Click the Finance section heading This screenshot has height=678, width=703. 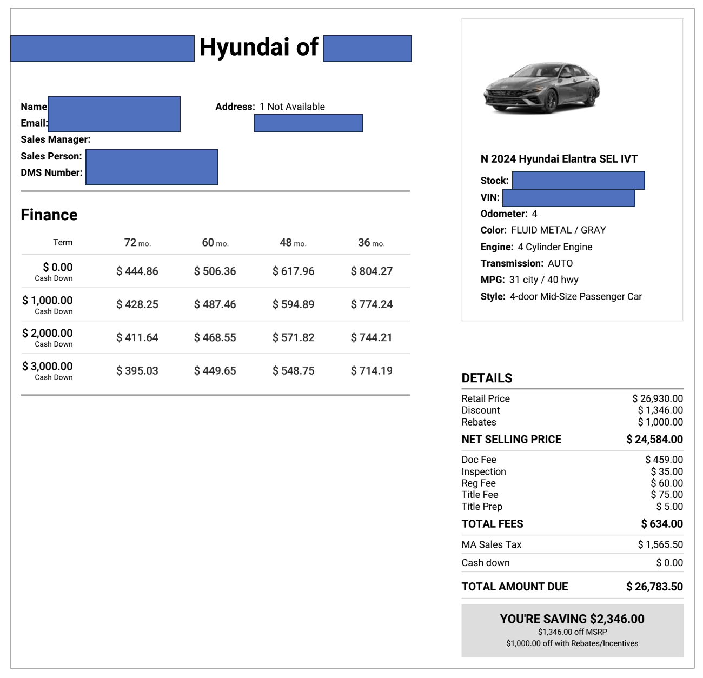pyautogui.click(x=49, y=215)
